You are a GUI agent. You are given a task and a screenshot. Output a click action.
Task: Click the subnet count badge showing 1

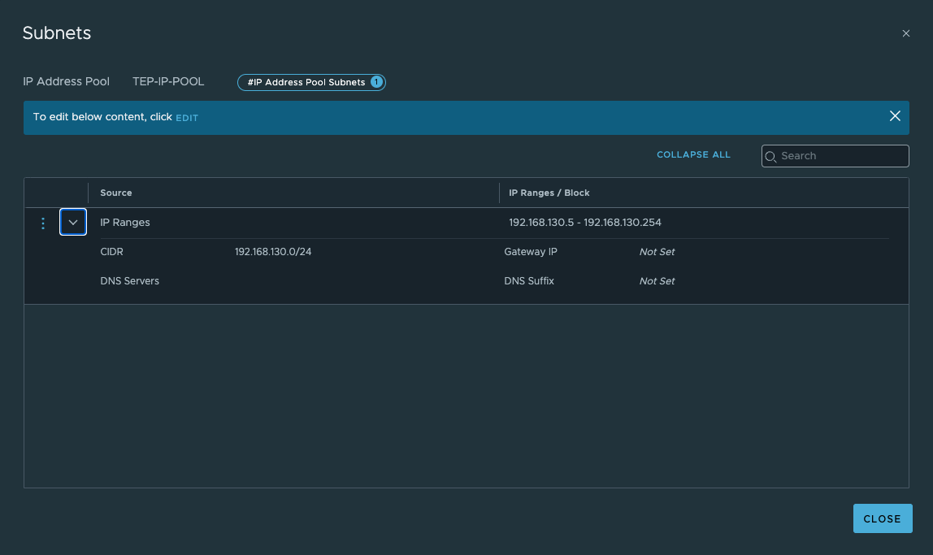tap(376, 82)
